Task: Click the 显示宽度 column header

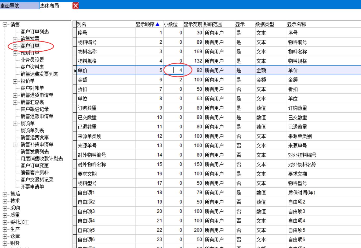Action: point(193,24)
